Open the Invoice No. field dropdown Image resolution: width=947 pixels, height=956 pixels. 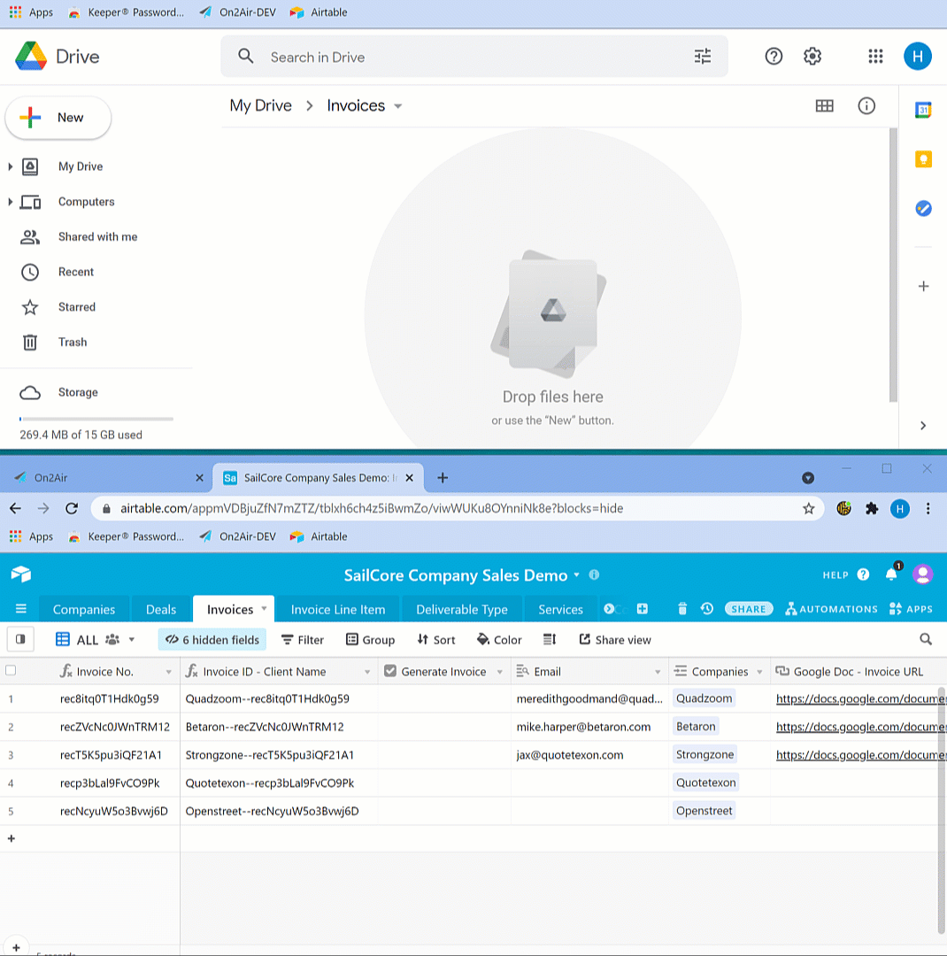169,671
